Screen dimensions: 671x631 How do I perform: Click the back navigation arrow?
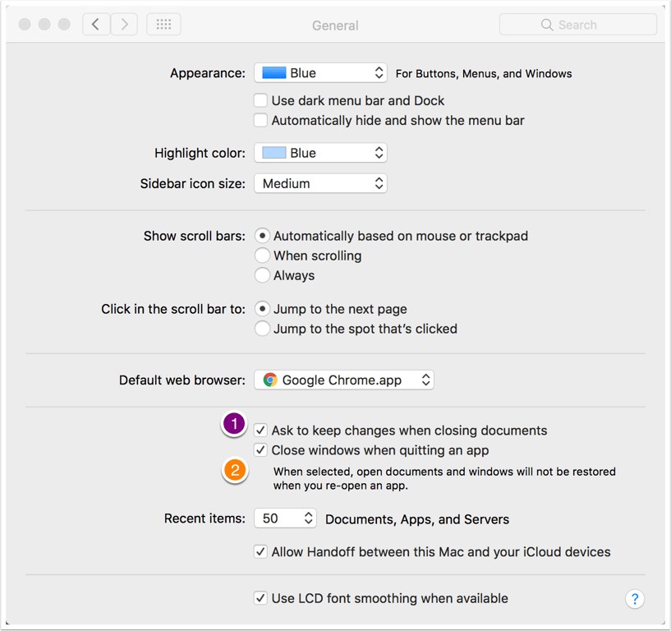click(x=96, y=25)
